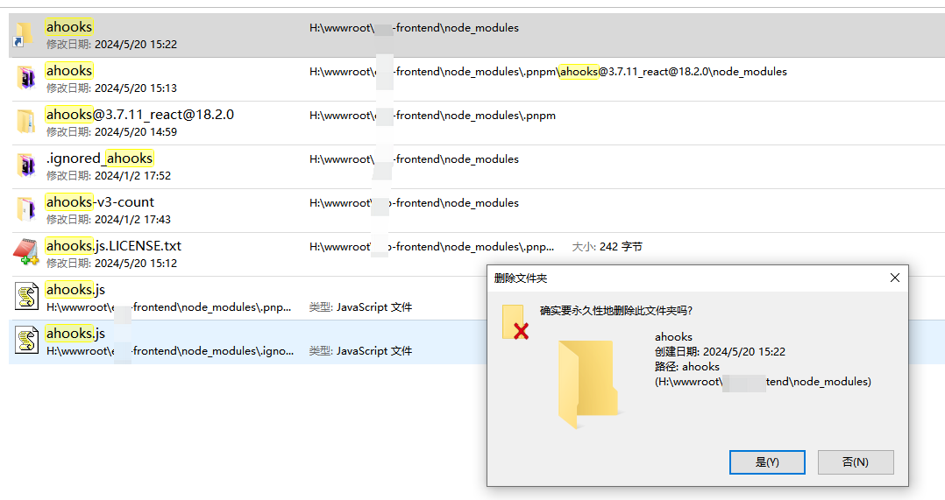Click the folder name ahooks in delete dialog
The height and width of the screenshot is (500, 945).
click(673, 337)
